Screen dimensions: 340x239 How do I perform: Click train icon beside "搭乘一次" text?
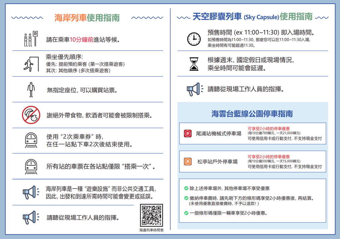tap(31, 167)
